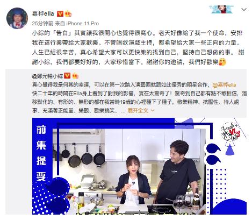Click the chevron arrow after 展开全文
The image size is (252, 220).
153,110
